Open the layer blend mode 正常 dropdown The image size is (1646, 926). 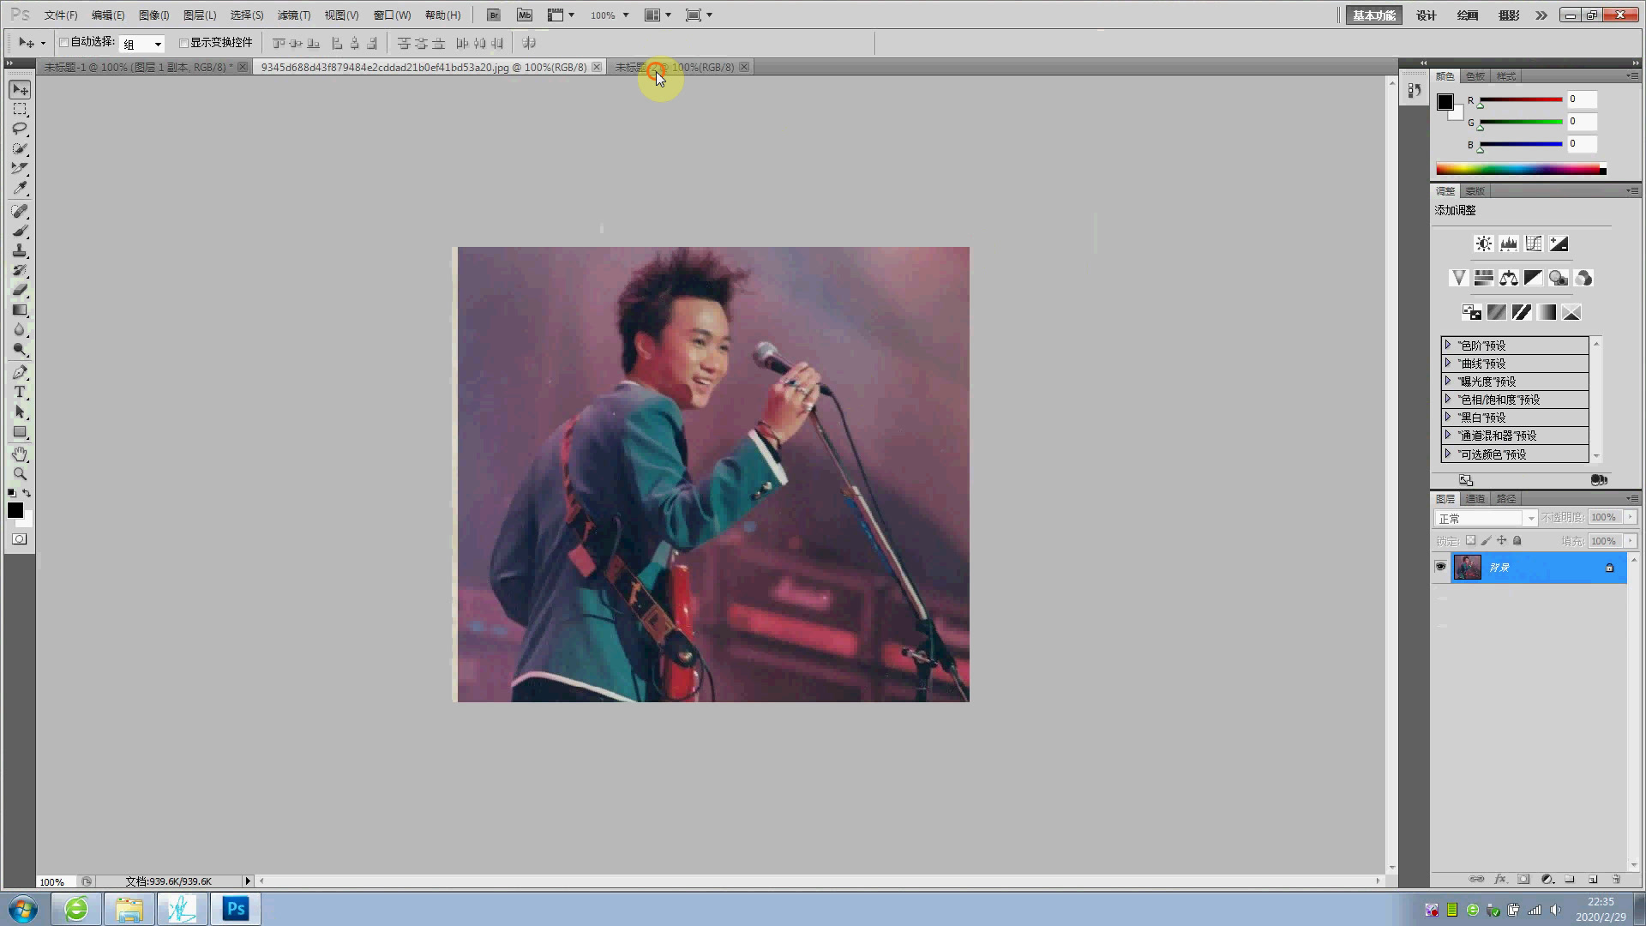1486,518
